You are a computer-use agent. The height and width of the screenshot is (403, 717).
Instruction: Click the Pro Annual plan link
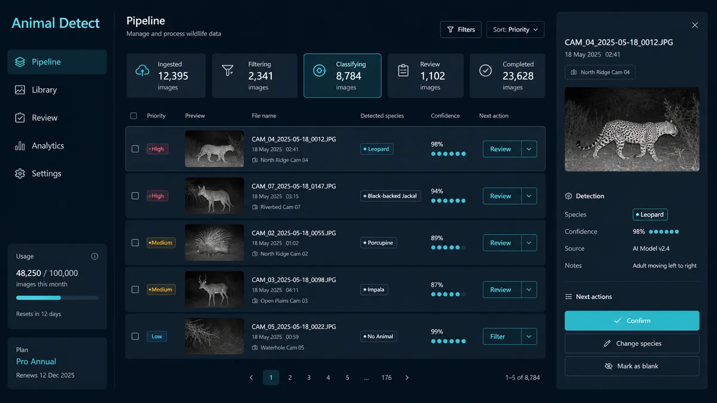tap(36, 361)
